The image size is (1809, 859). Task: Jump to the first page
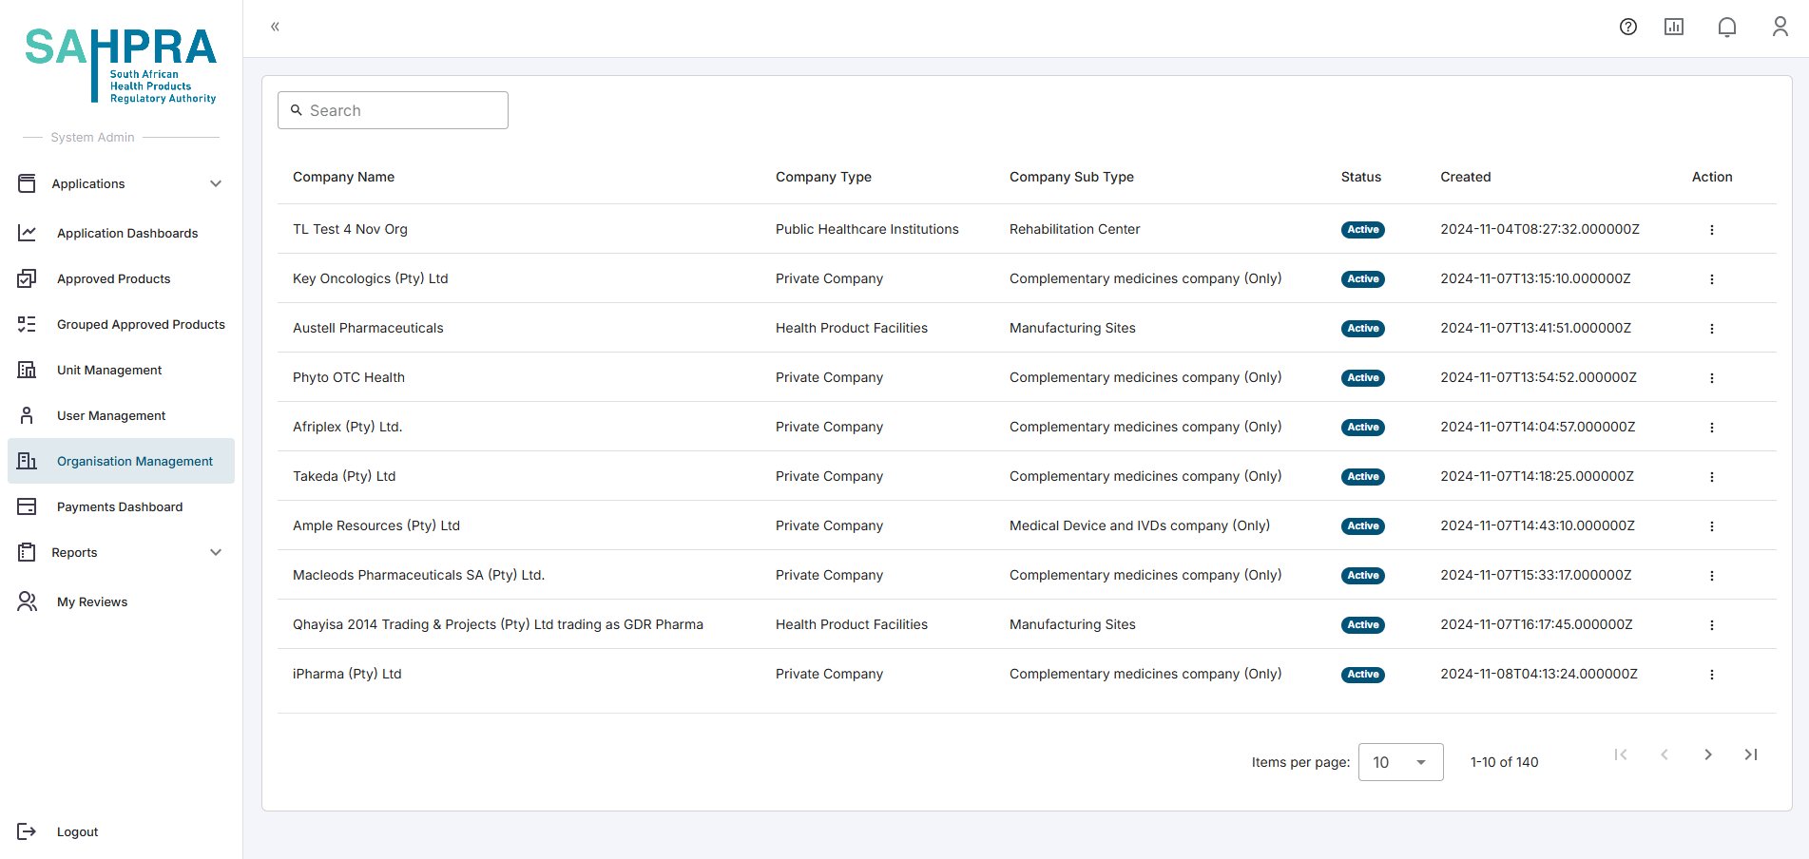(1621, 754)
